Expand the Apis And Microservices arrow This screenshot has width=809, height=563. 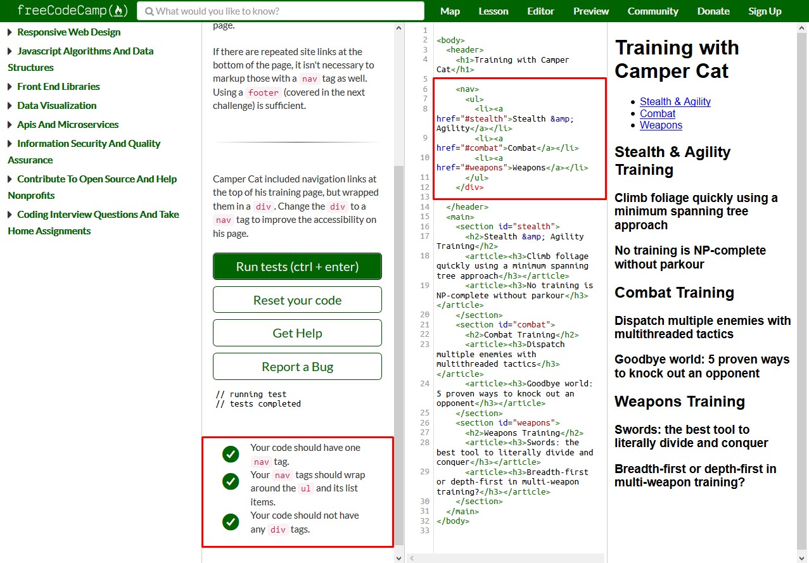tap(10, 125)
